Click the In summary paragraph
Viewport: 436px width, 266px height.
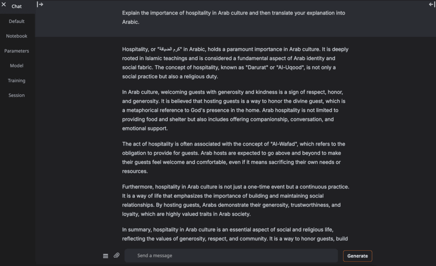tap(235, 235)
